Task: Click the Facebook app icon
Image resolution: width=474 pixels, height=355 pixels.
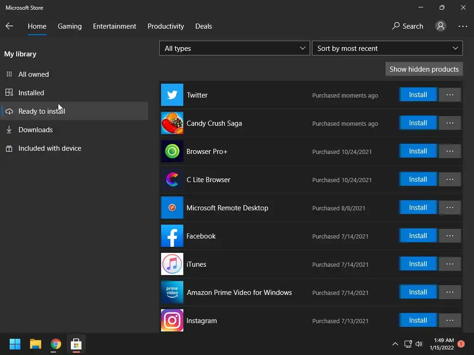Action: click(172, 236)
